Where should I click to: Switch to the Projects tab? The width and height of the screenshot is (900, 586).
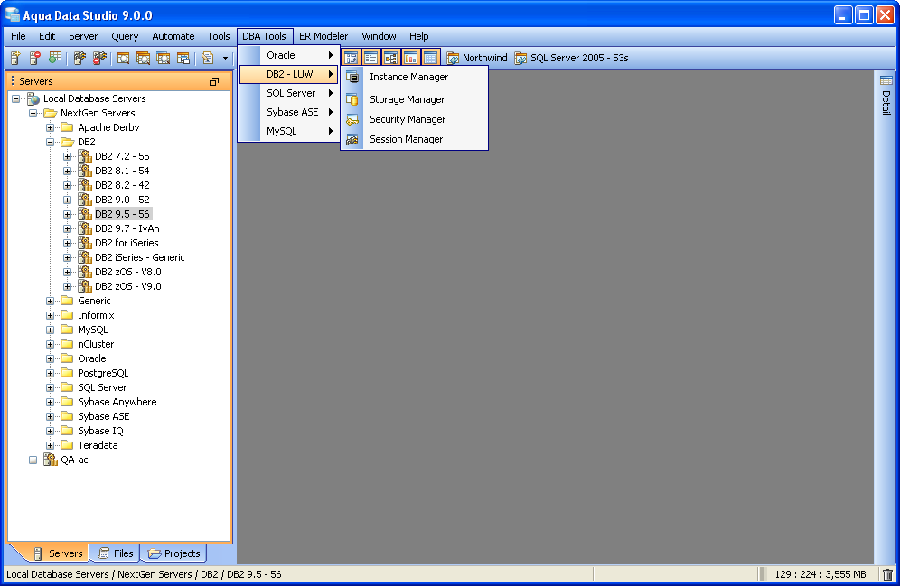(173, 553)
